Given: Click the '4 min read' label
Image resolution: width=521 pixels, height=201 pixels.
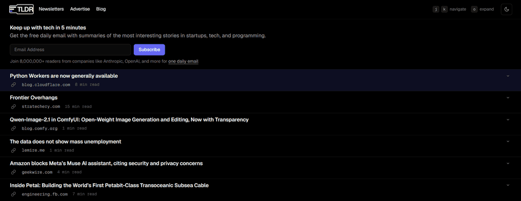Looking at the screenshot, I should [69, 172].
